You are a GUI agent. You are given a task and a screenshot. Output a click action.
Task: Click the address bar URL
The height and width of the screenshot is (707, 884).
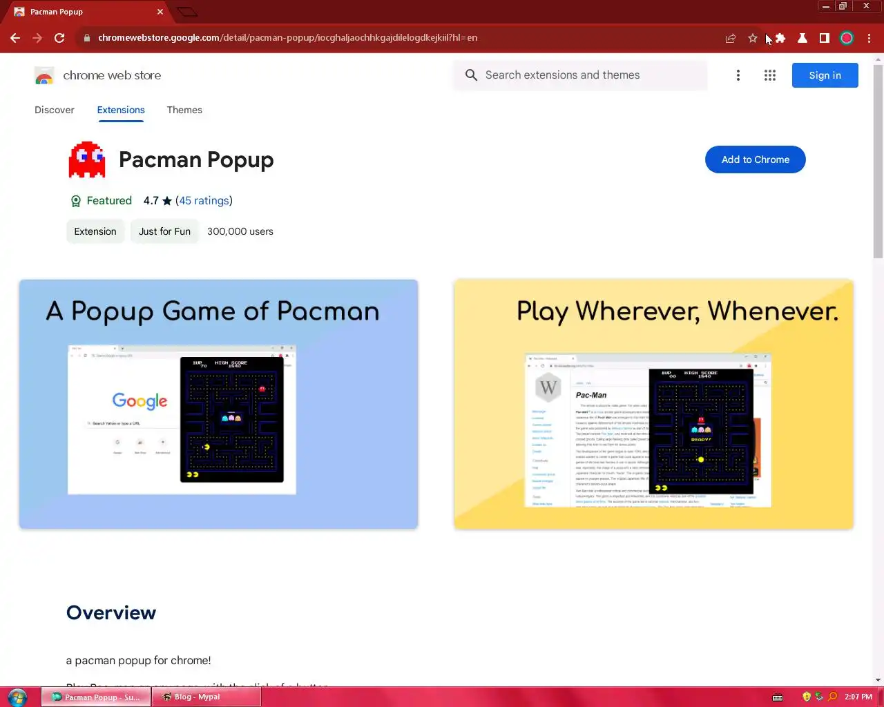(287, 38)
